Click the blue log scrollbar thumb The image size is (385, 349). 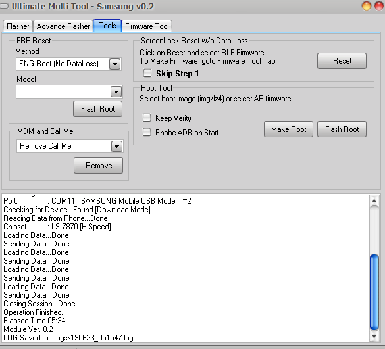pos(374,292)
